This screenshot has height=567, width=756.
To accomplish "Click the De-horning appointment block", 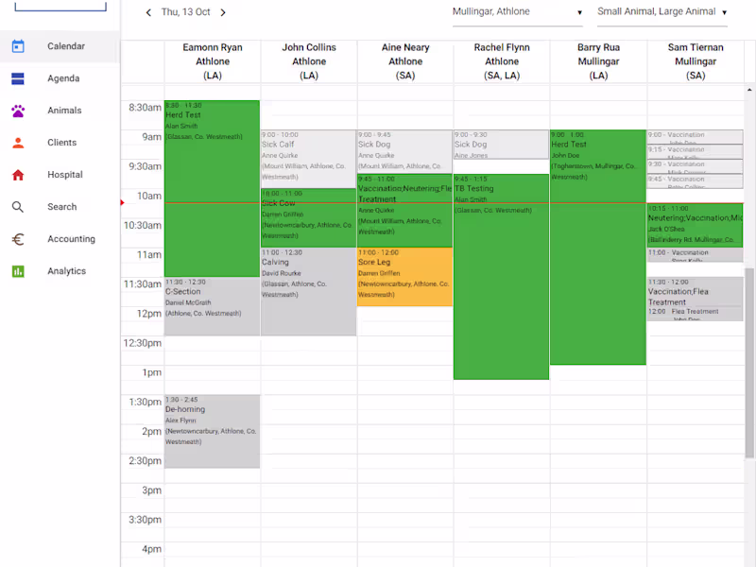I will pyautogui.click(x=212, y=432).
